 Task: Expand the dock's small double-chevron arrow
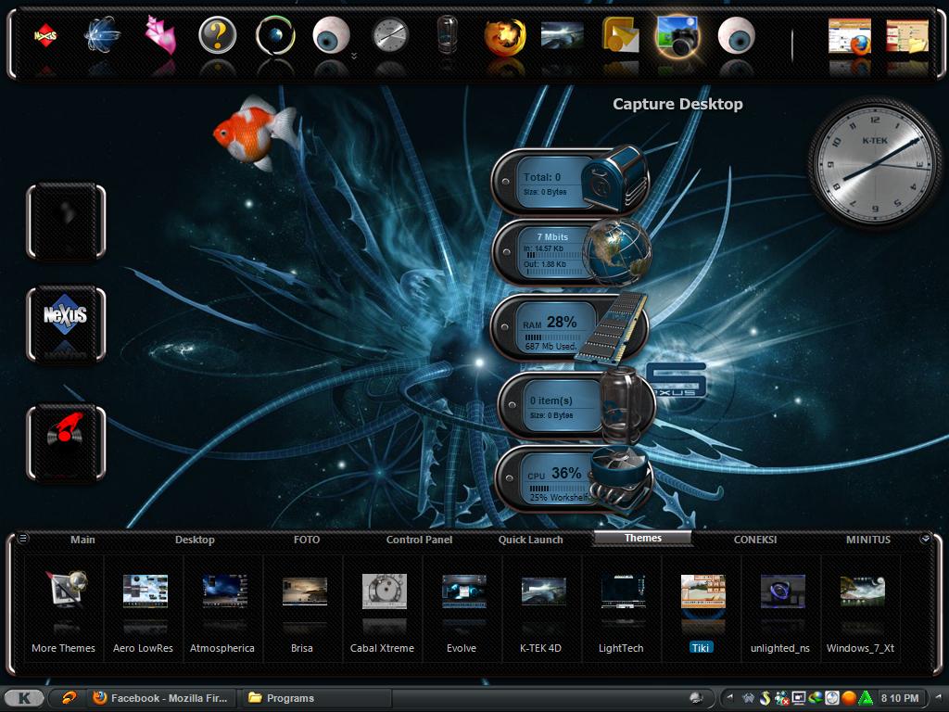coord(353,57)
